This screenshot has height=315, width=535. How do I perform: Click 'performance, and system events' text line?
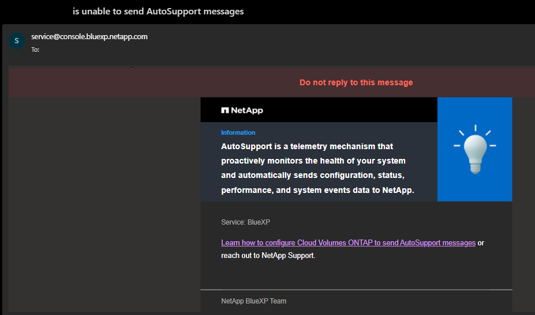(317, 190)
